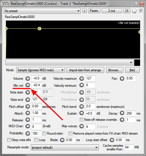
Task: Open the Mode dropdown
Action: click(40, 70)
